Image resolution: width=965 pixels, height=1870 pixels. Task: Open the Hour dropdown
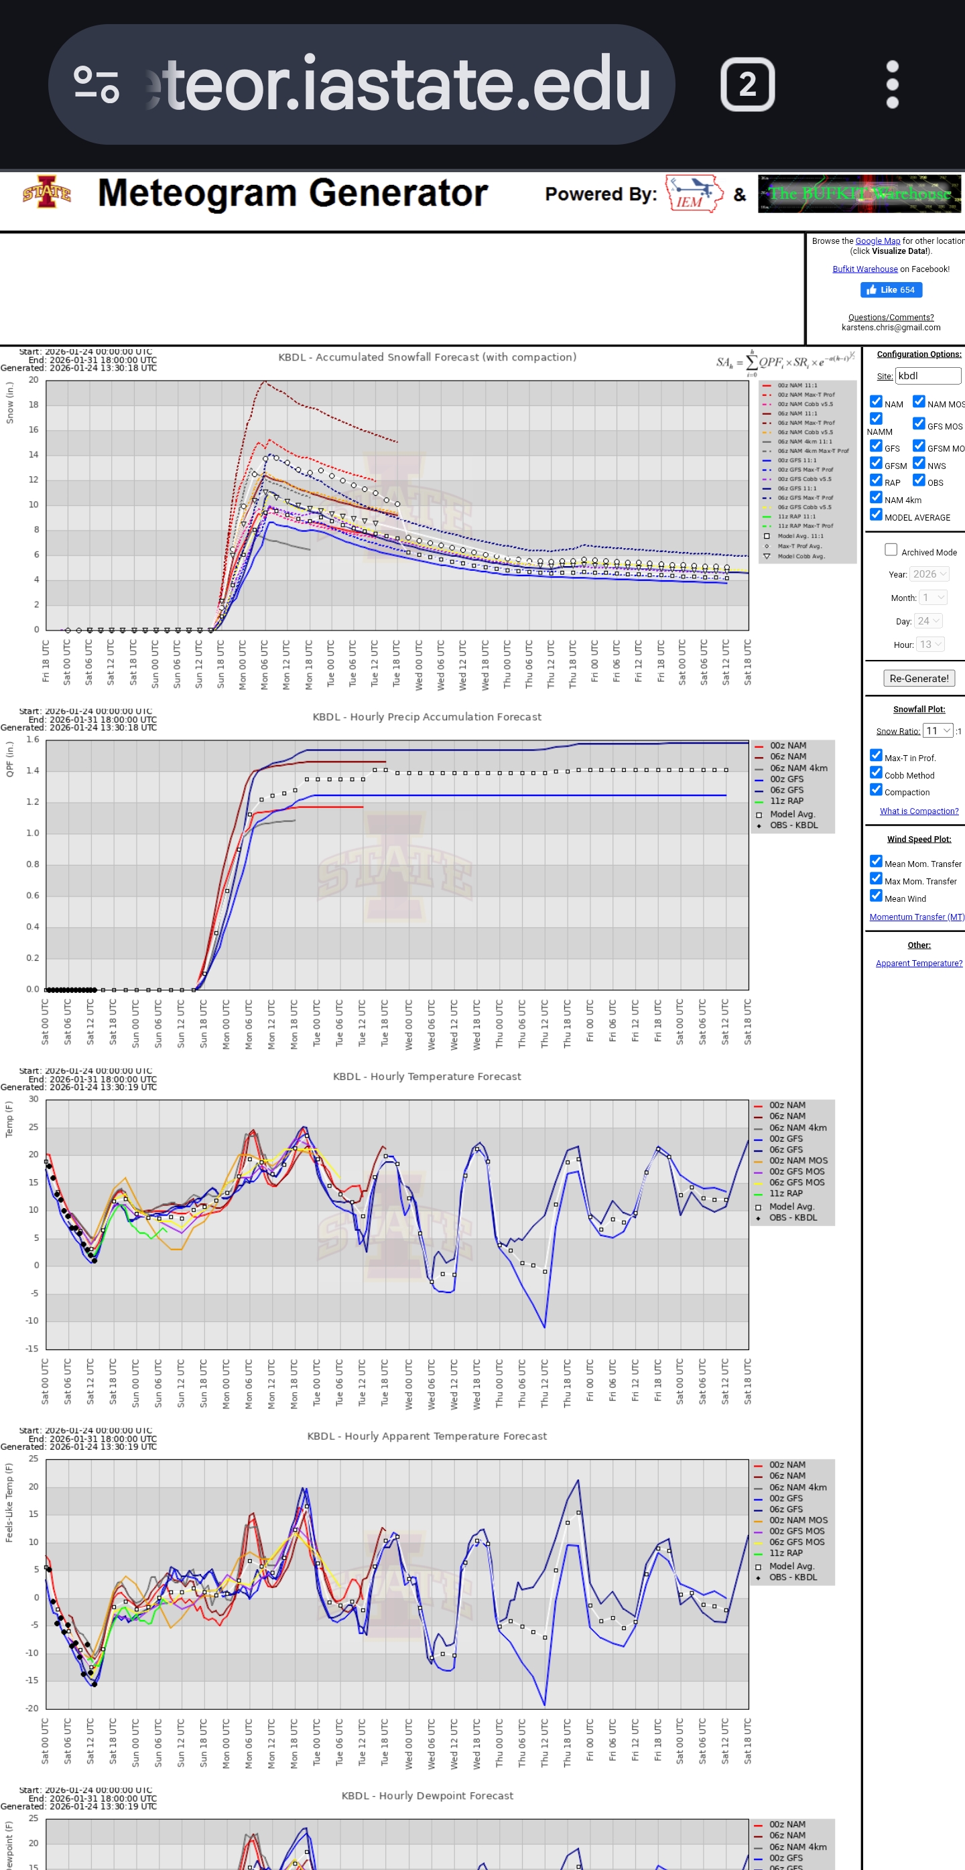930,645
